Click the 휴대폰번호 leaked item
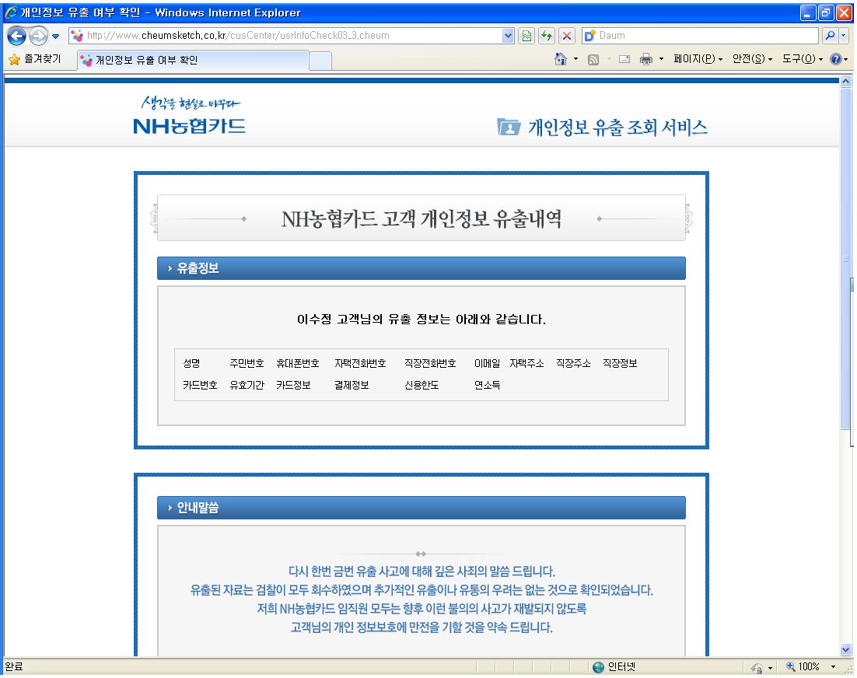The image size is (857, 678). (297, 363)
